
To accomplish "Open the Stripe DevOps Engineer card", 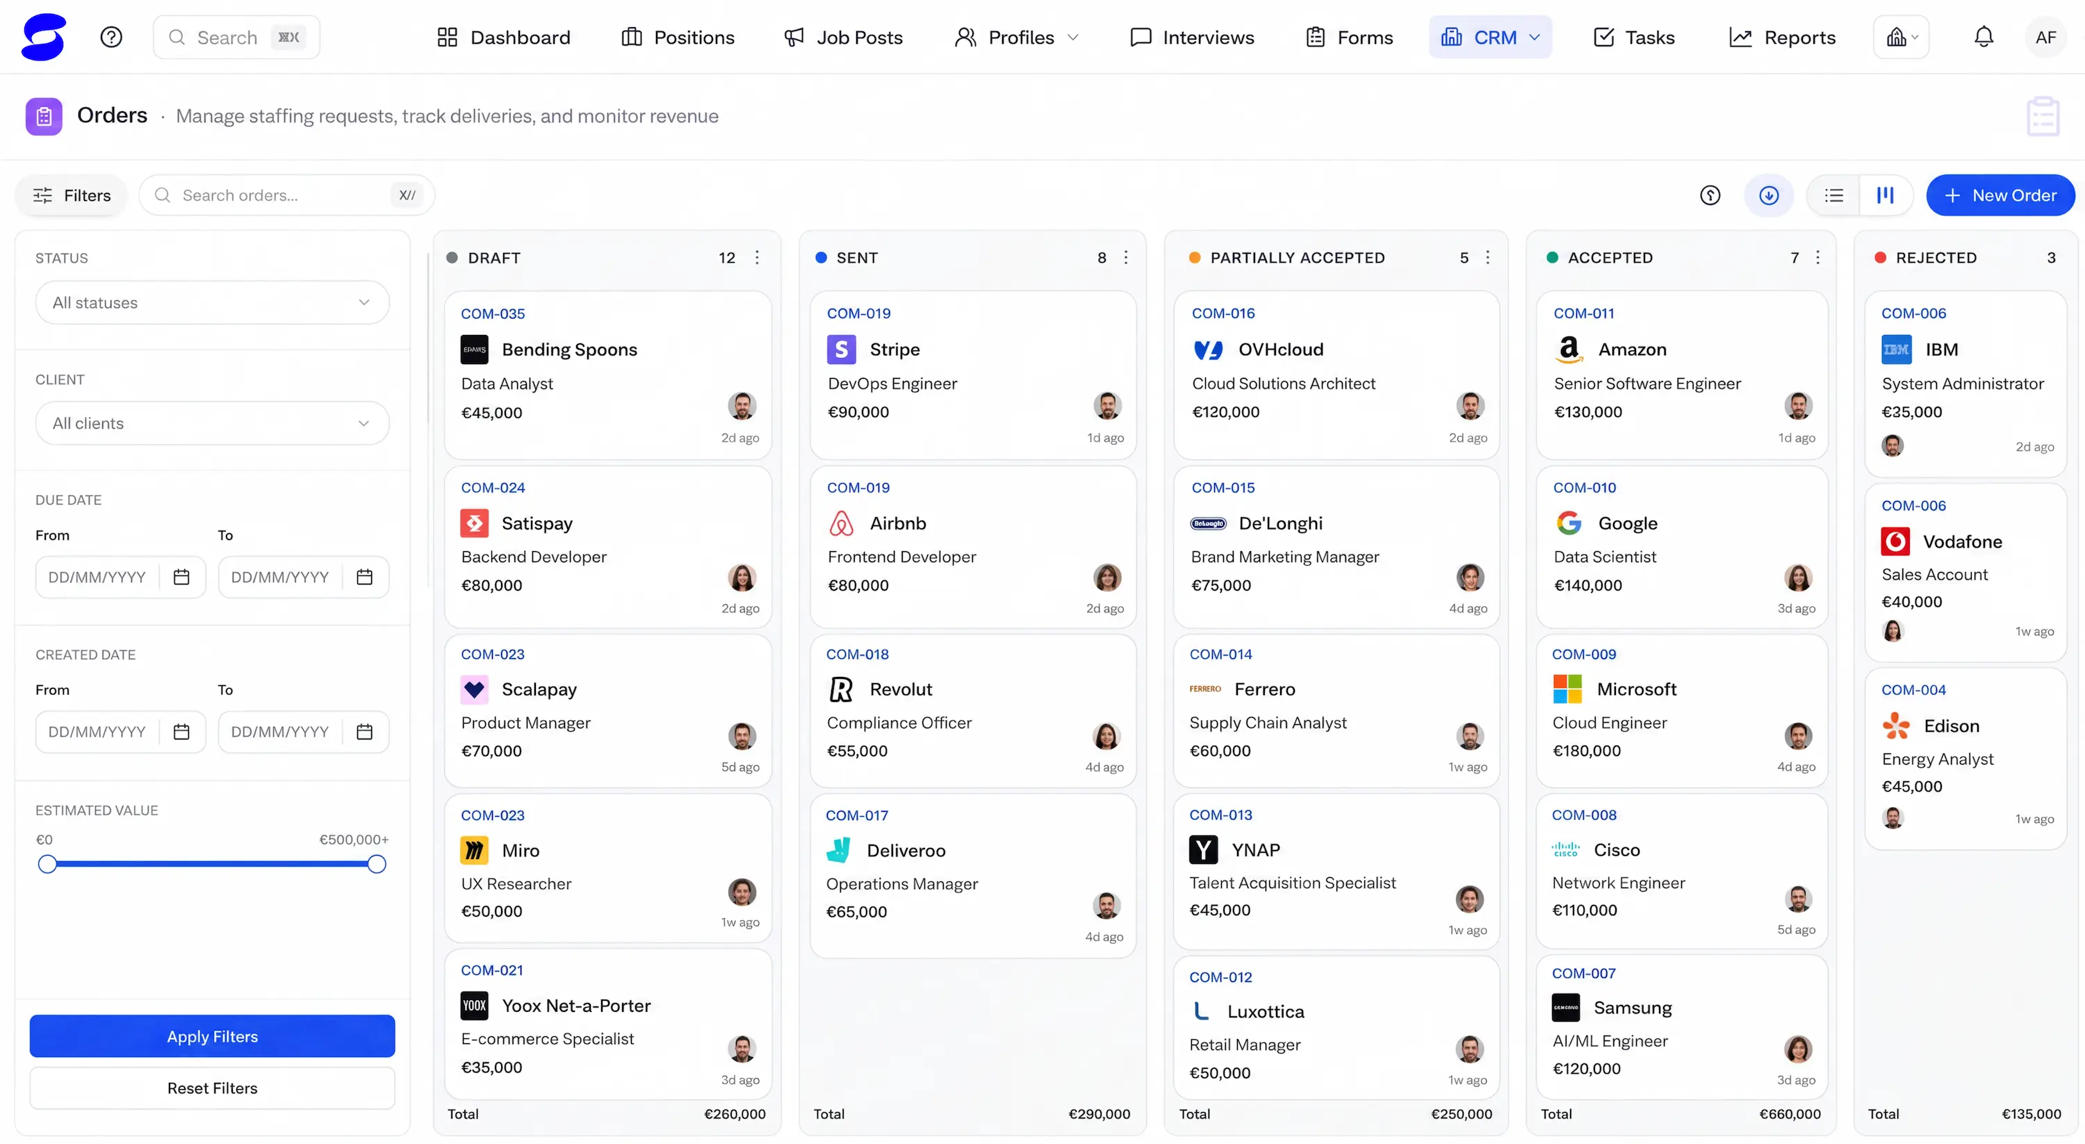I will (973, 376).
